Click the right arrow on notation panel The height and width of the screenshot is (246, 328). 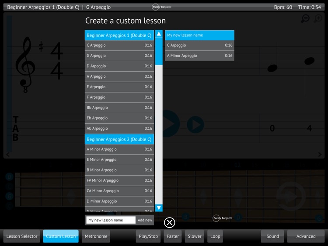point(320,154)
